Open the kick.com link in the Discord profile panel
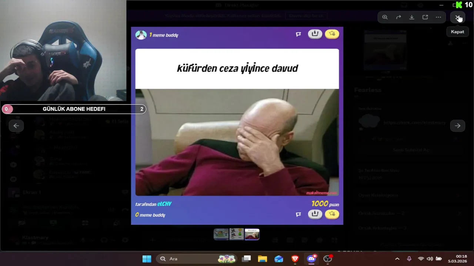 (x=415, y=123)
